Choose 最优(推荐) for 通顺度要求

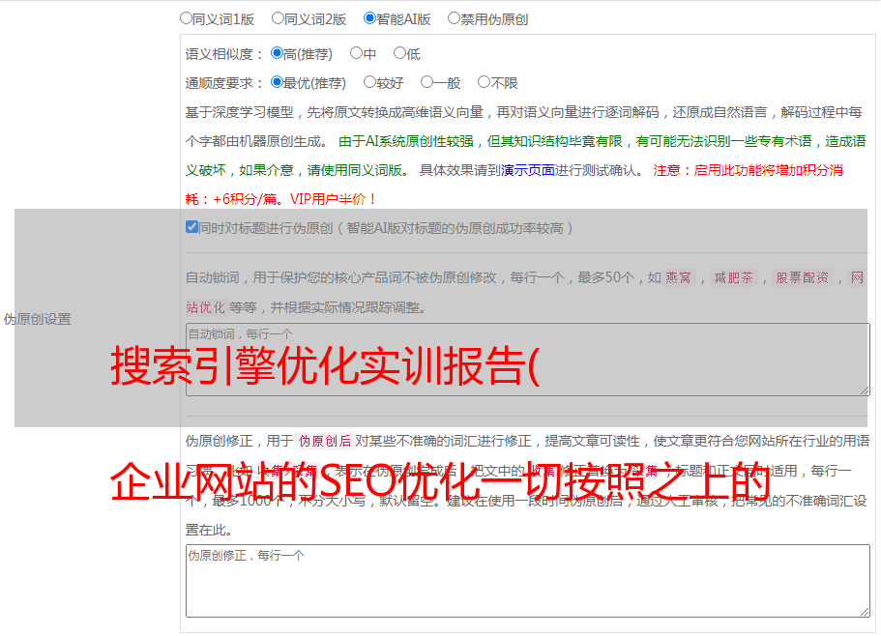pos(277,83)
